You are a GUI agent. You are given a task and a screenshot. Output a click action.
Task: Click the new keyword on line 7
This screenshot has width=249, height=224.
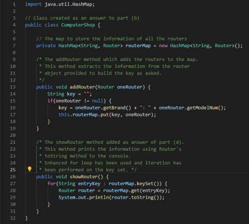(163, 46)
